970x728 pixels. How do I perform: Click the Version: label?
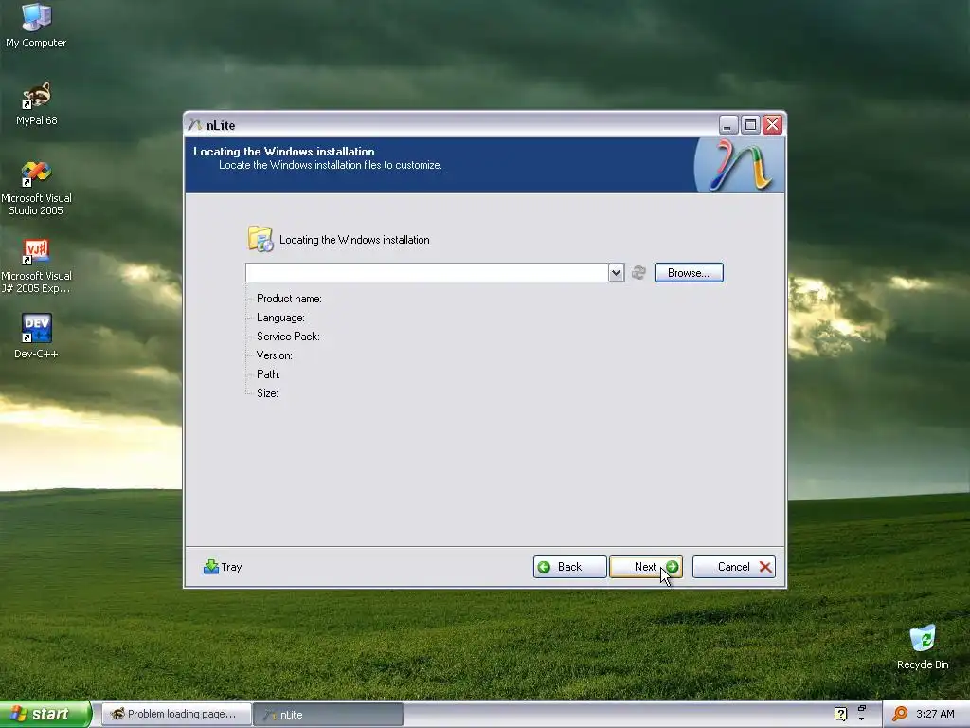(274, 355)
